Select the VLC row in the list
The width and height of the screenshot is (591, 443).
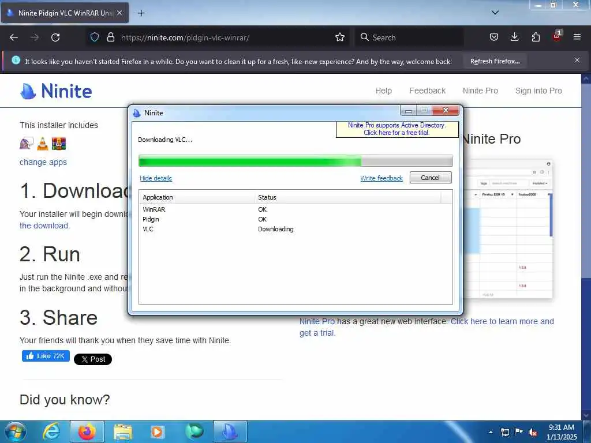[x=295, y=229]
